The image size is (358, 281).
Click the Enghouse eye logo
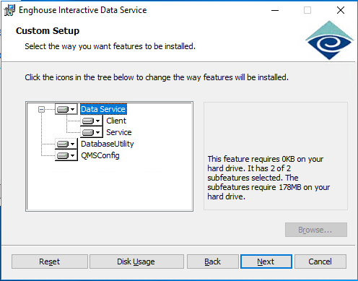point(329,40)
